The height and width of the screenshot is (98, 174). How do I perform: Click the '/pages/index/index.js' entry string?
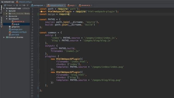[100, 38]
